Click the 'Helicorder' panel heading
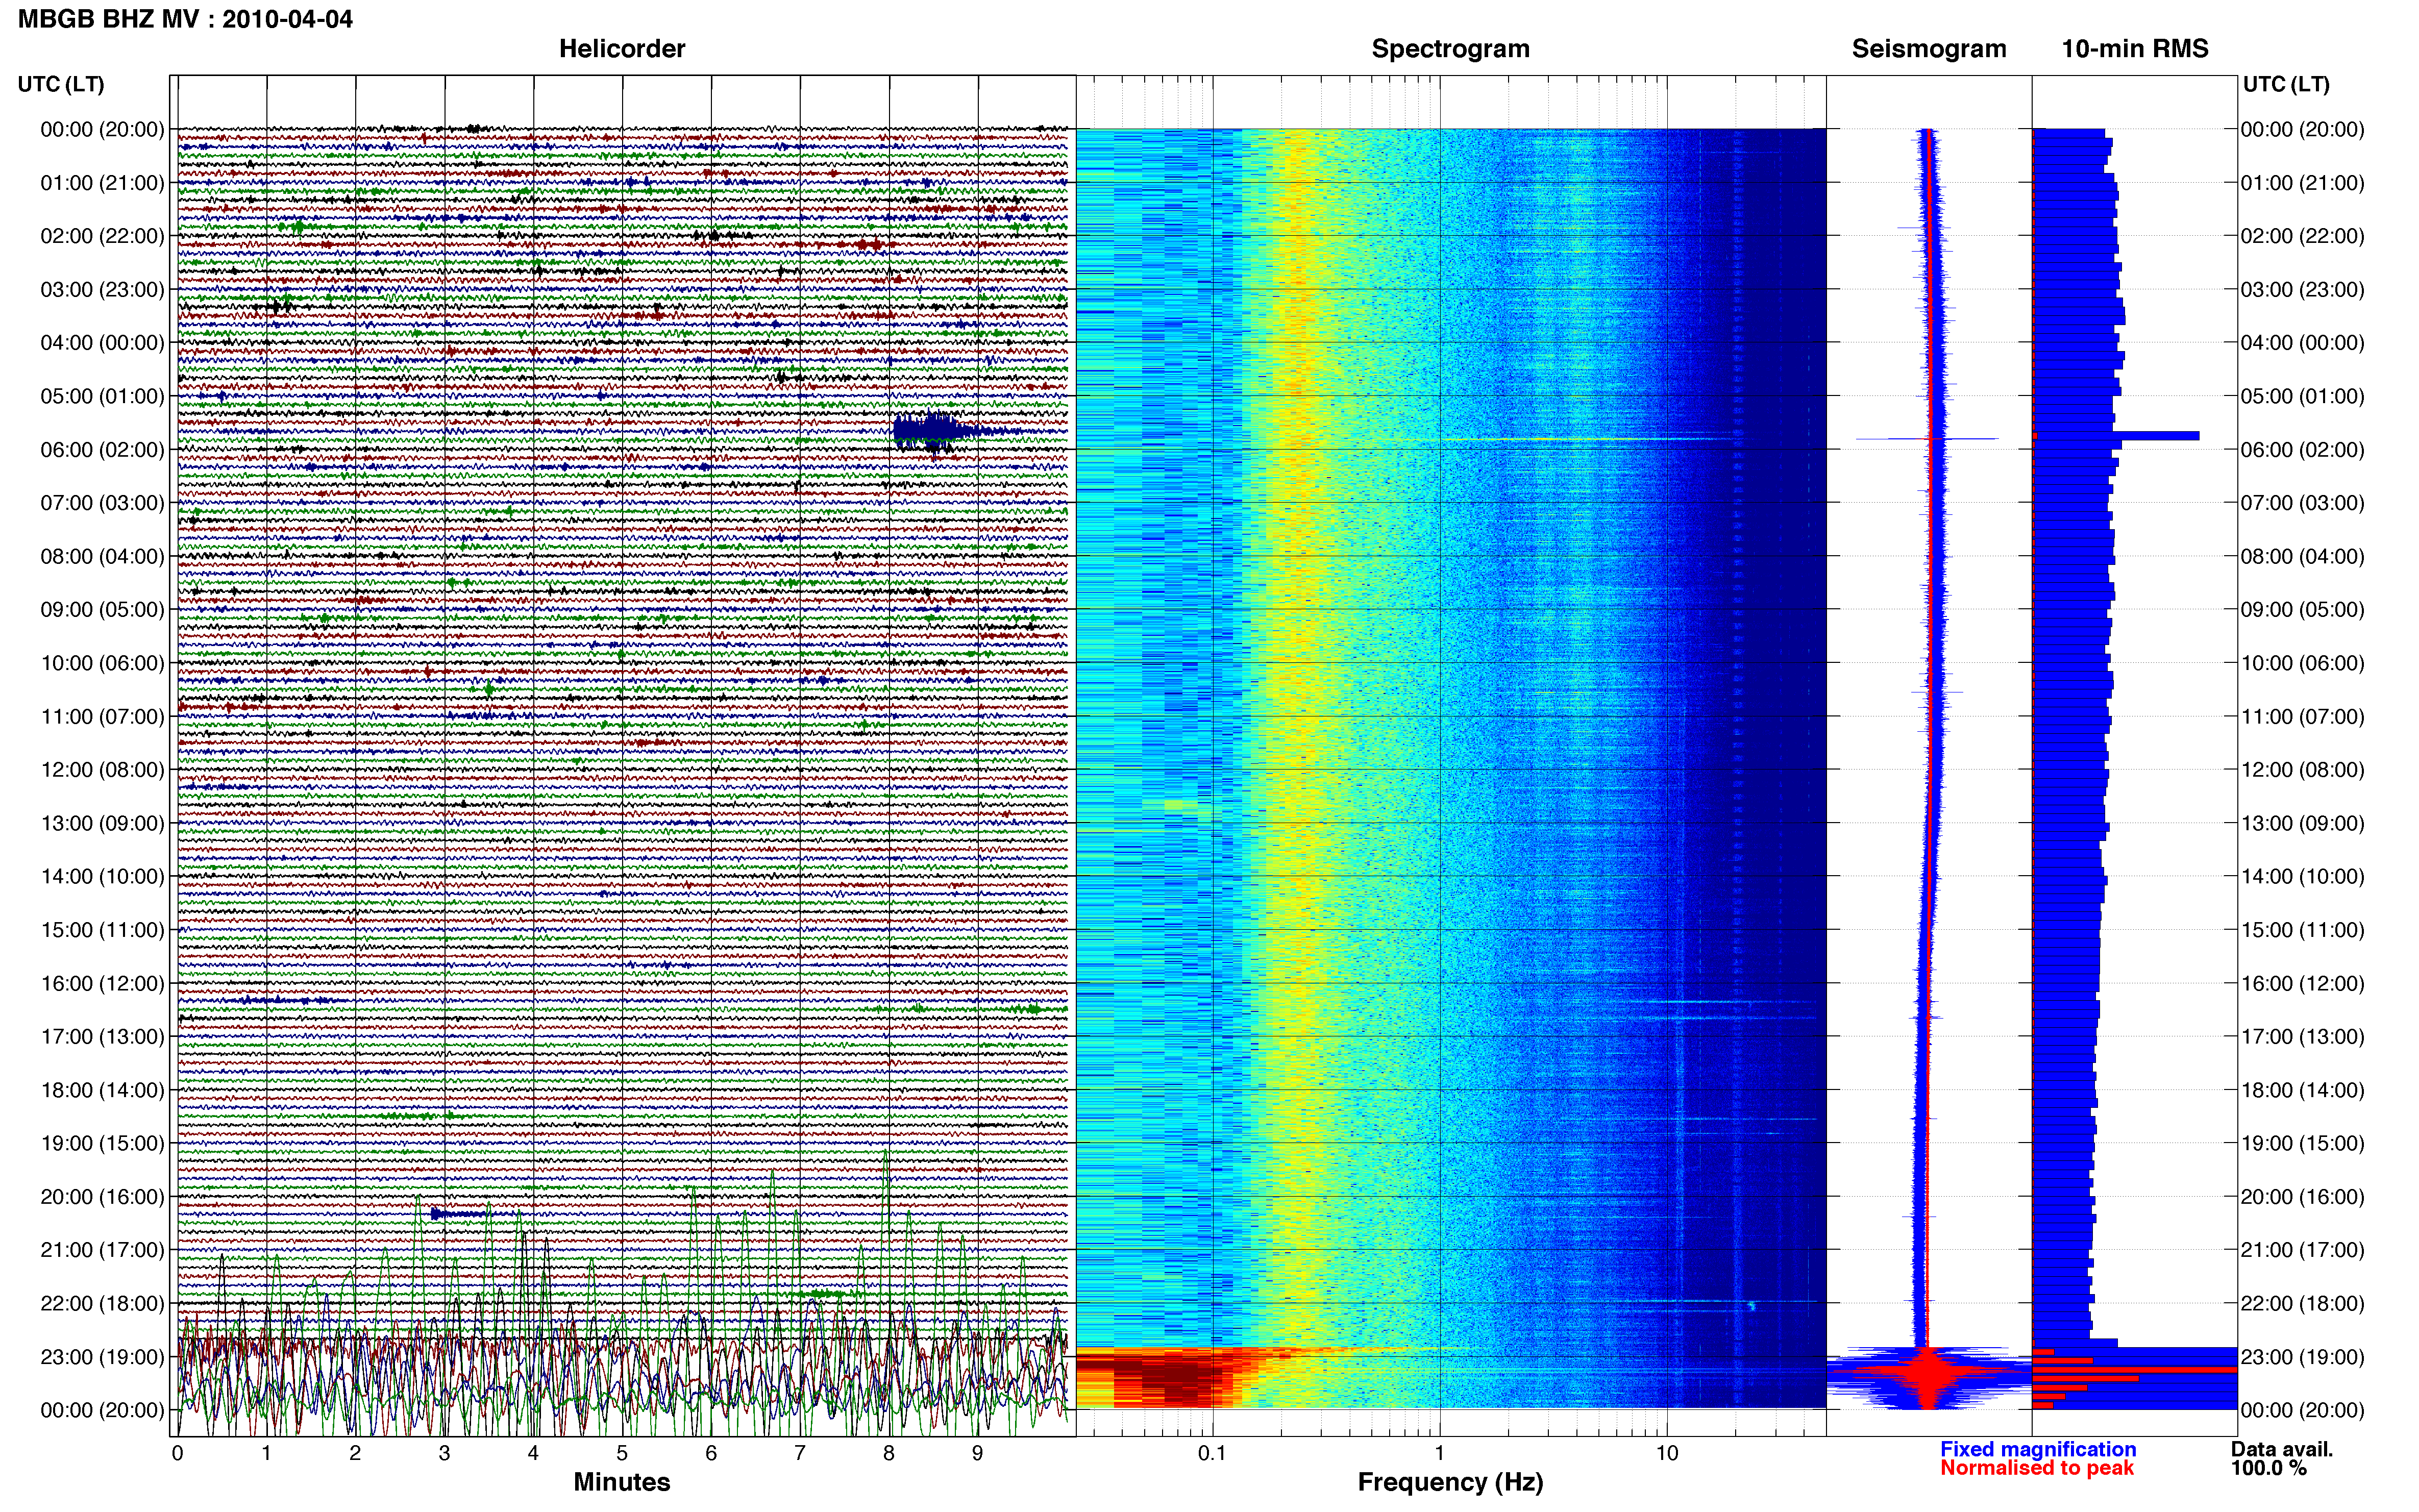Screen dimensions: 2419x1512 point(622,49)
